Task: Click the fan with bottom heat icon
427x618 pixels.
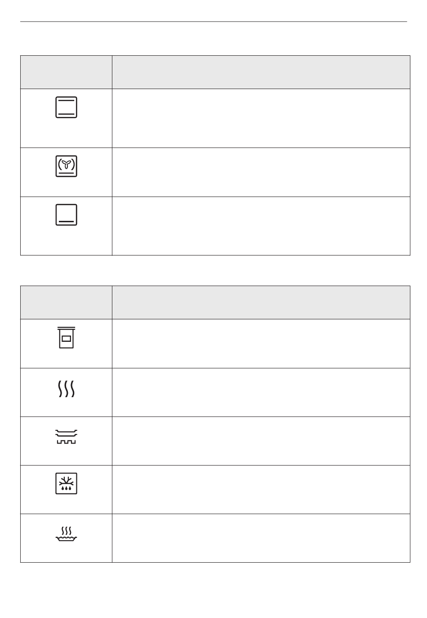Action: (67, 166)
